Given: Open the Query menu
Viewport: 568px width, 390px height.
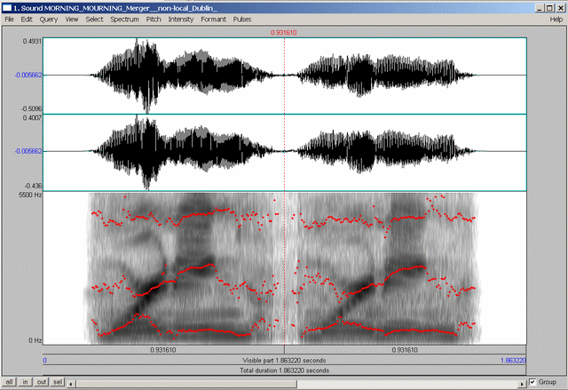Looking at the screenshot, I should click(x=49, y=19).
